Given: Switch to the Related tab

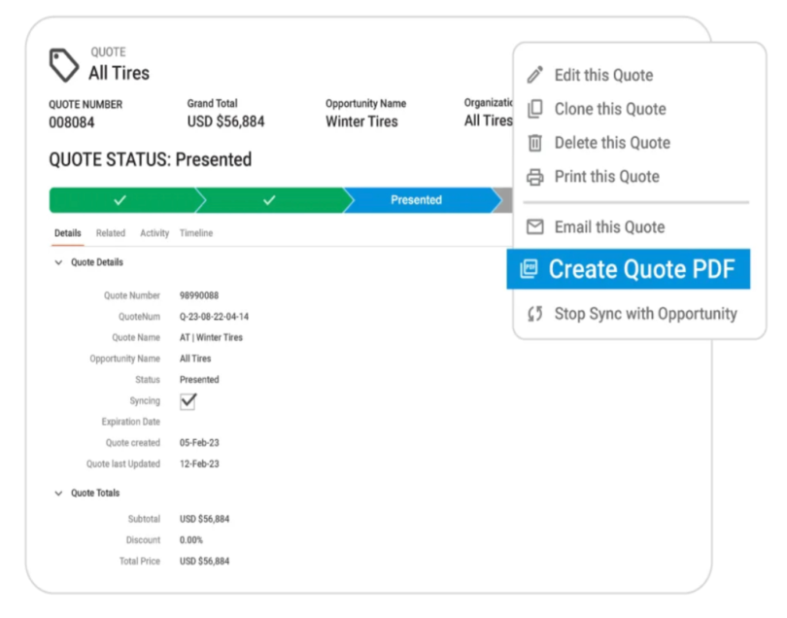Looking at the screenshot, I should click(x=110, y=233).
